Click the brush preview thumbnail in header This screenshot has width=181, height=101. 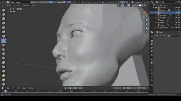pos(8,2)
